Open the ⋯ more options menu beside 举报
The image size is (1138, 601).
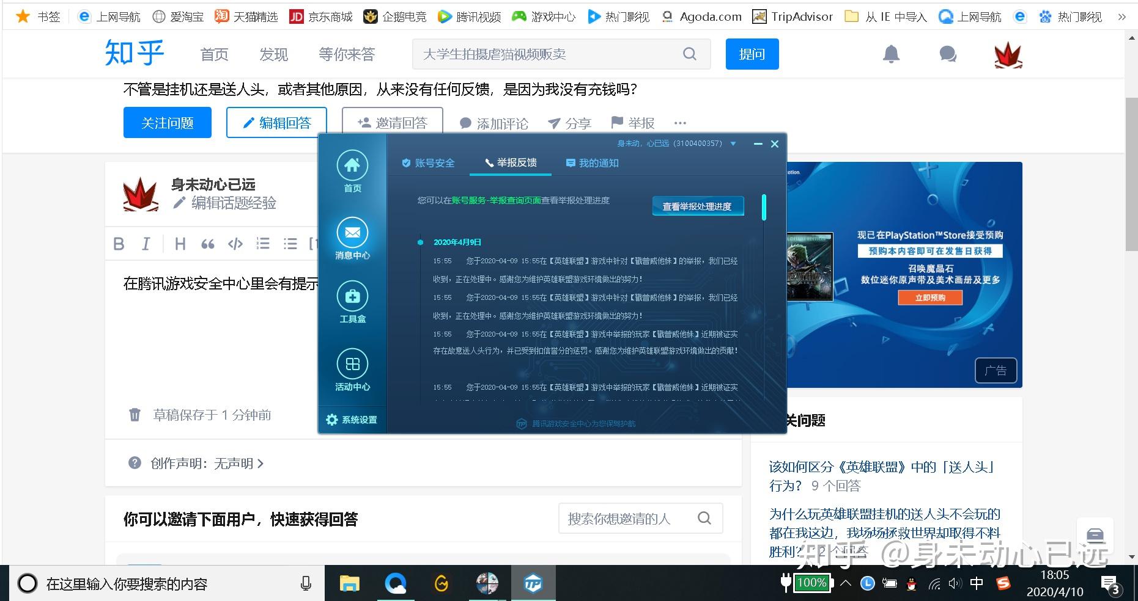[680, 123]
